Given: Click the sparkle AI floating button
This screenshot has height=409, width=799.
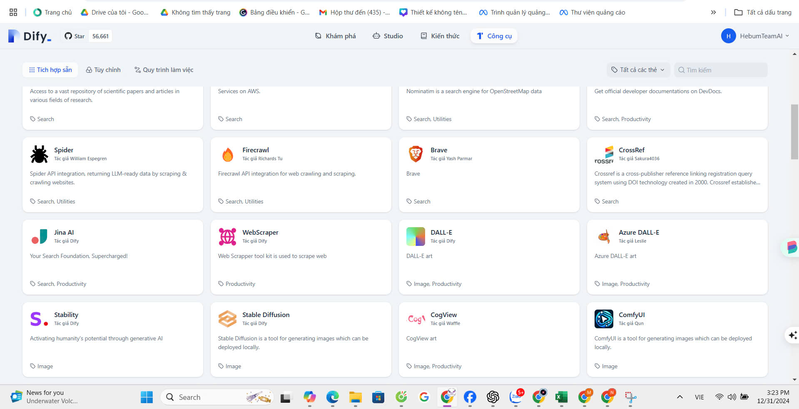Looking at the screenshot, I should (792, 335).
